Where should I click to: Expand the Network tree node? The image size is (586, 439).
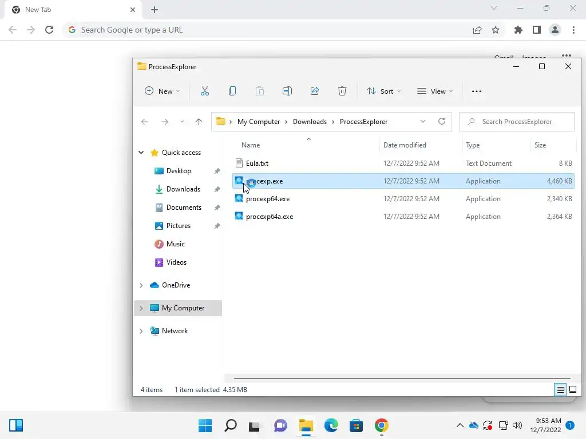coord(141,331)
